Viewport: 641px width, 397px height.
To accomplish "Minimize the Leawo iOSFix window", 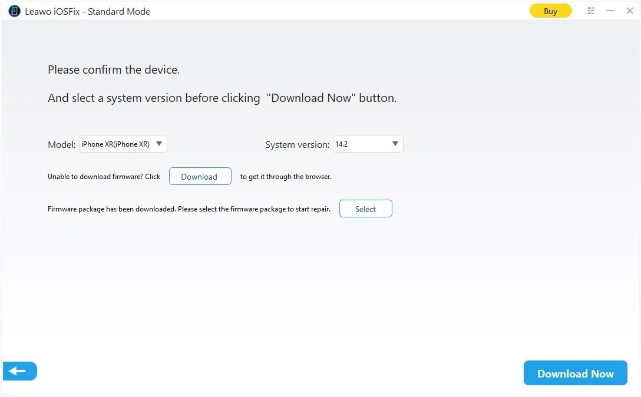I will point(610,11).
